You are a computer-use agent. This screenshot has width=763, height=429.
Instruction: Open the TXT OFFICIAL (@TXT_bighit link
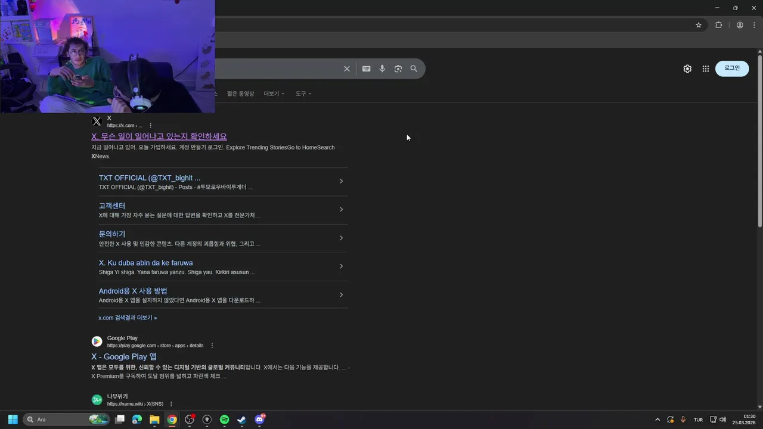150,178
